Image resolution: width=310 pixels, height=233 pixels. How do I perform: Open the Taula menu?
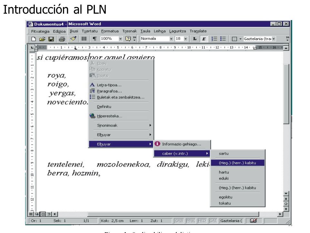[x=145, y=31]
